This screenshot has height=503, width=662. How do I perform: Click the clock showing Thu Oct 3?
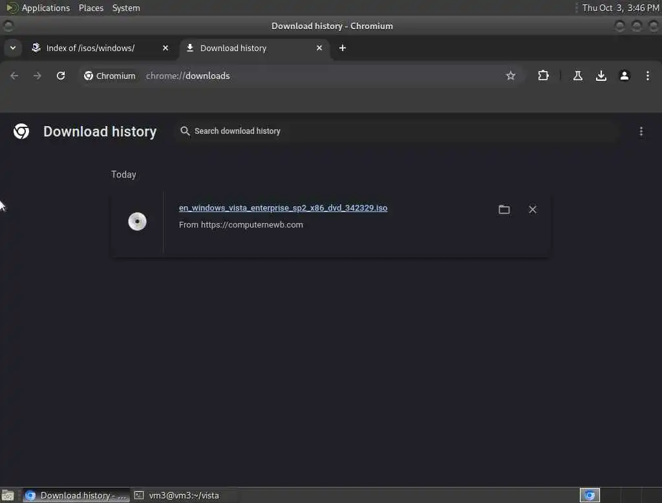point(621,8)
